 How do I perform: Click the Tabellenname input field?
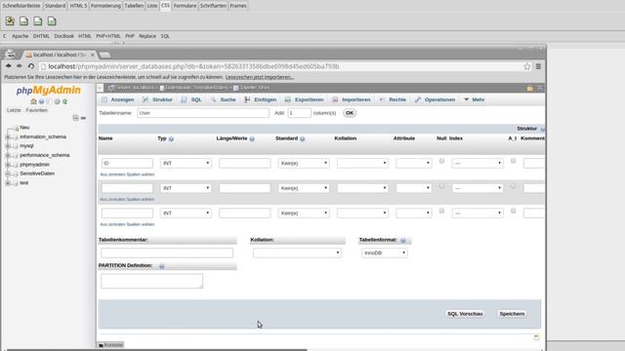click(x=203, y=113)
